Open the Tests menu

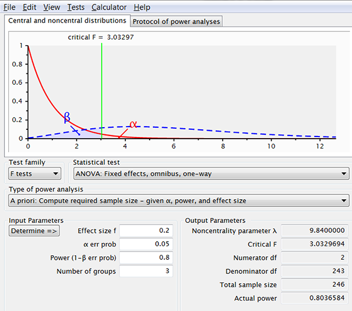pos(76,7)
